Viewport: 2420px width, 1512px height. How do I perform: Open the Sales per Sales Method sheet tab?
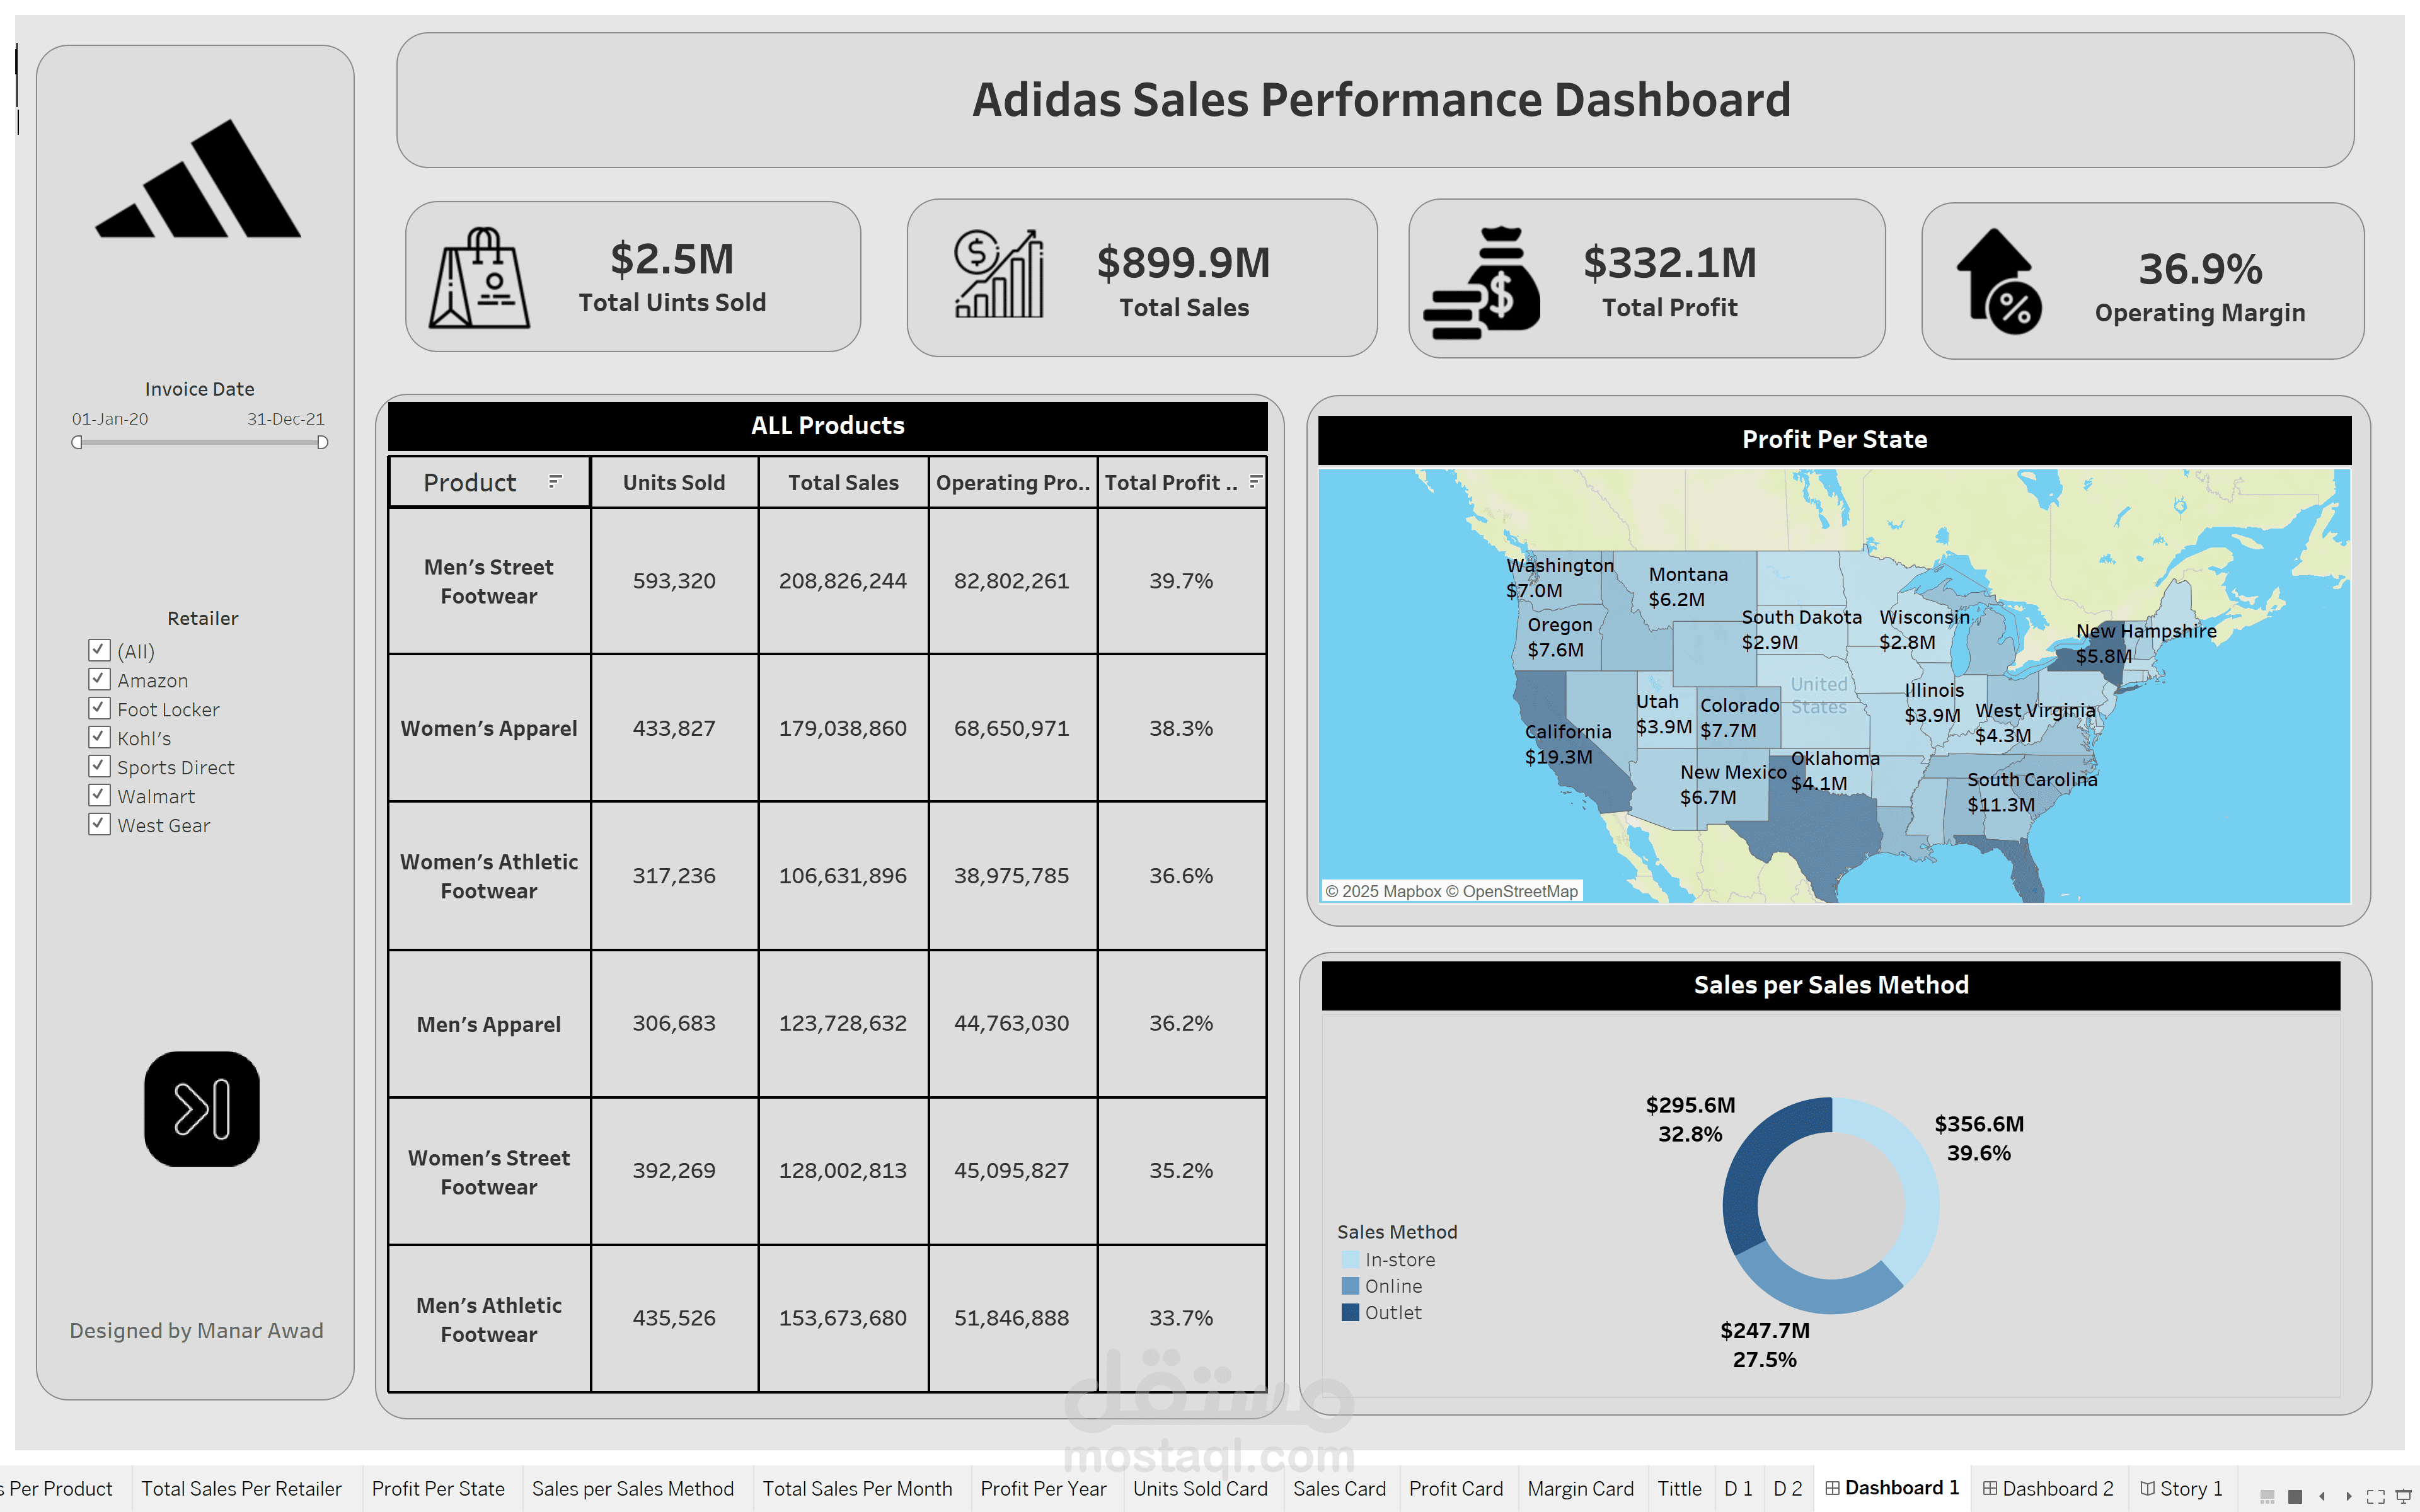pyautogui.click(x=633, y=1488)
